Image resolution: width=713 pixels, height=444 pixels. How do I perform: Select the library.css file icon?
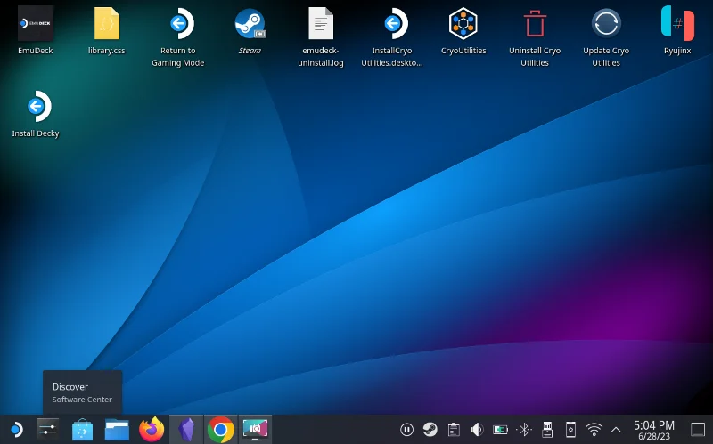pyautogui.click(x=107, y=24)
